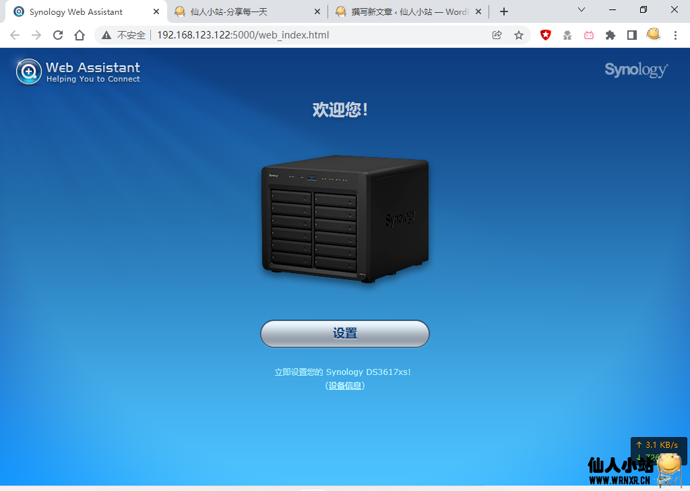This screenshot has width=690, height=491.
Task: Click the DS3617xs NAS device image
Action: (x=345, y=219)
